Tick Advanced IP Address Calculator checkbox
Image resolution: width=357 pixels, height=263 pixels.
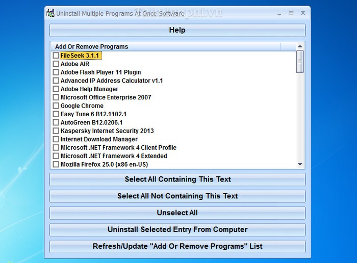coord(56,81)
